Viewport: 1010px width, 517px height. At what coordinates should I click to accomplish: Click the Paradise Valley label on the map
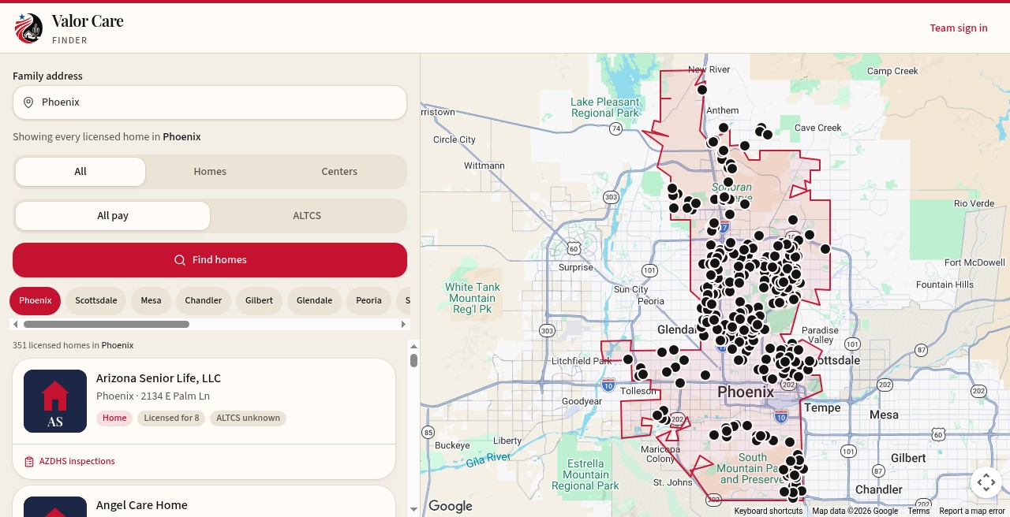[820, 336]
